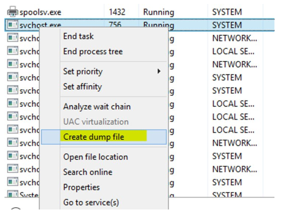Expand Set priority submenu arrow
This screenshot has height=210, width=284.
tap(159, 71)
